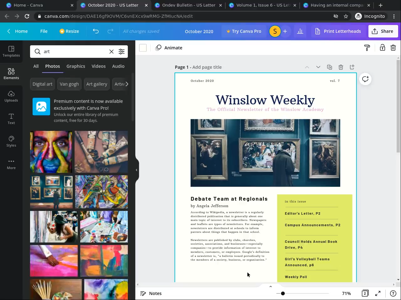Screen dimensions: 401x300
Task: Redo the last change
Action: (x=110, y=31)
